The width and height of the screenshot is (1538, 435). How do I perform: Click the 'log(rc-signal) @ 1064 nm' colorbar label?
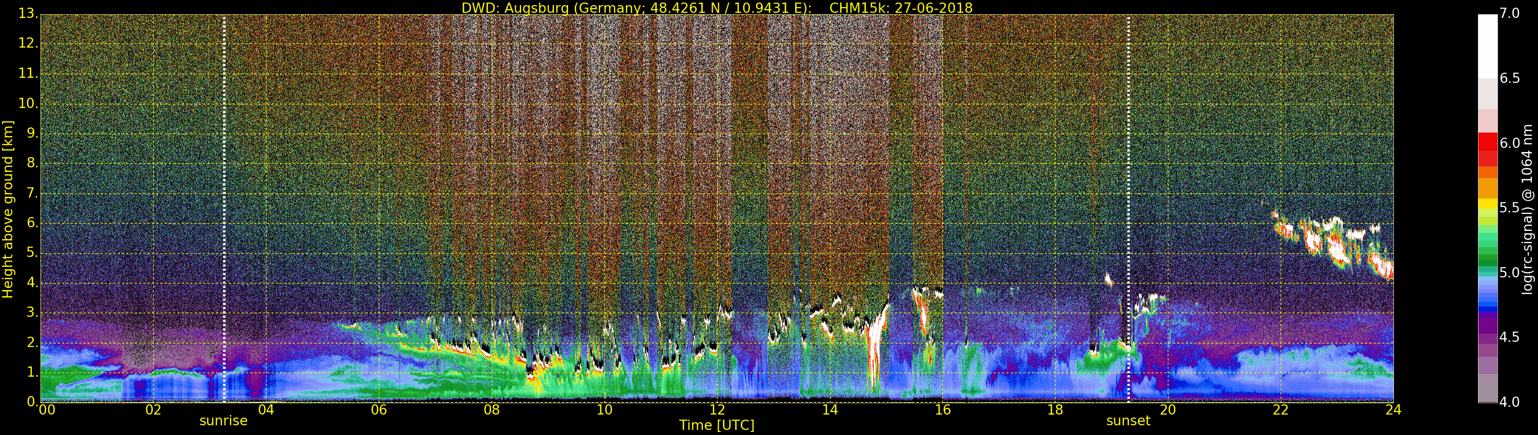click(x=1527, y=209)
